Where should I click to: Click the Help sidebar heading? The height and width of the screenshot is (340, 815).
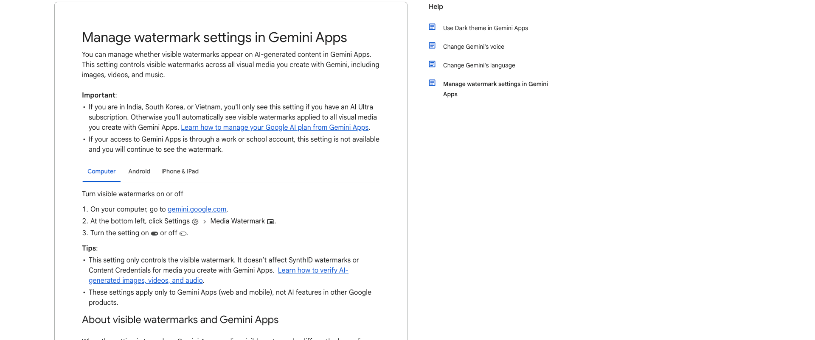tap(436, 6)
